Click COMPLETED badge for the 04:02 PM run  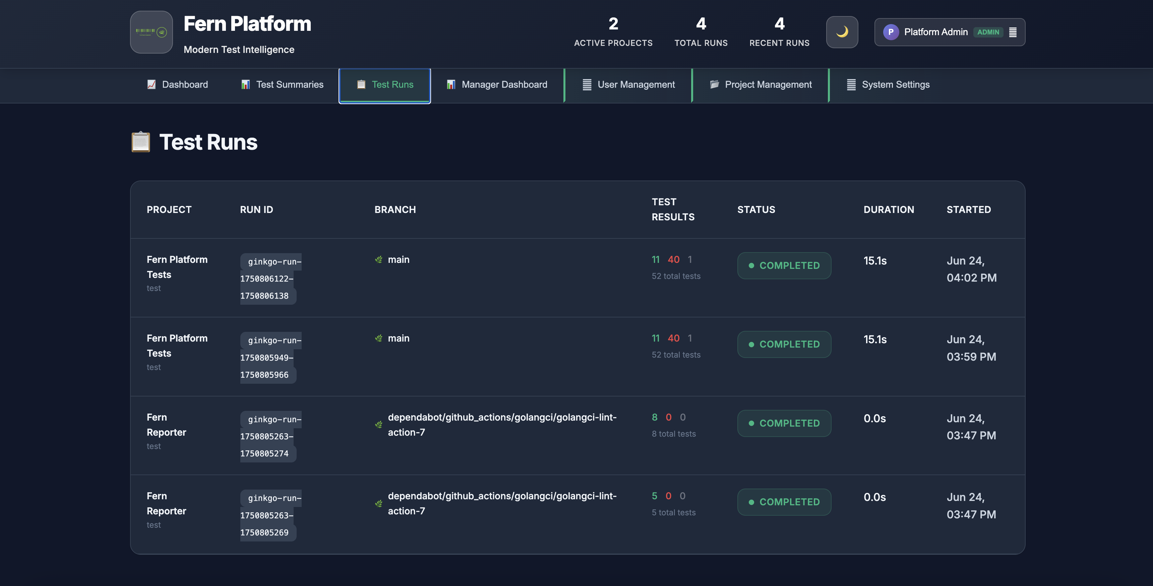tap(784, 266)
